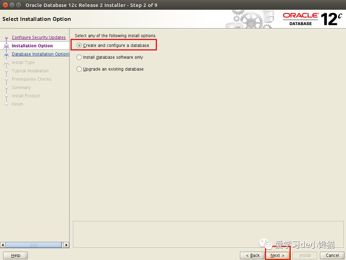Click the right arrow of sidebar scrollbar

(x=66, y=245)
